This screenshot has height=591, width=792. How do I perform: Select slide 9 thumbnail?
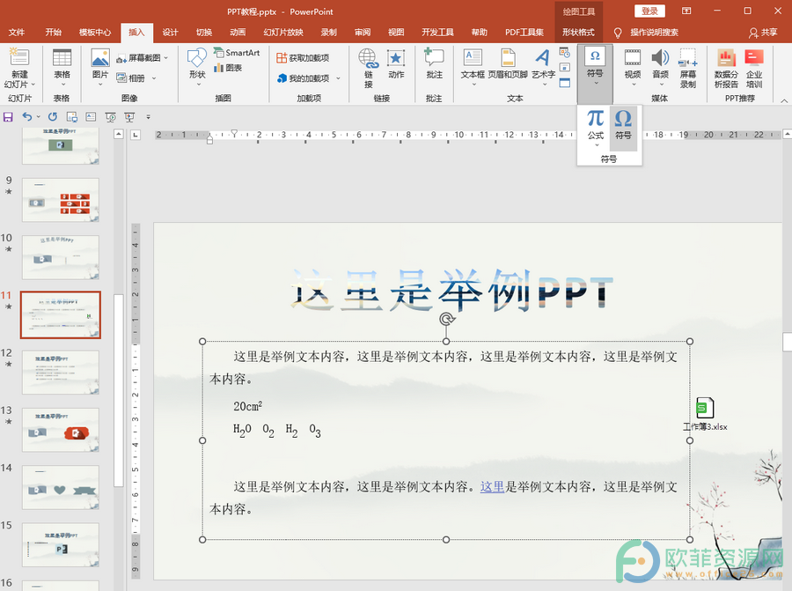coord(61,200)
